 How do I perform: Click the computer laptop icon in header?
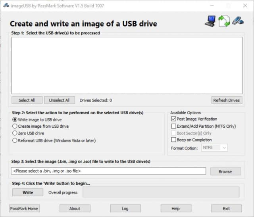(x=210, y=21)
